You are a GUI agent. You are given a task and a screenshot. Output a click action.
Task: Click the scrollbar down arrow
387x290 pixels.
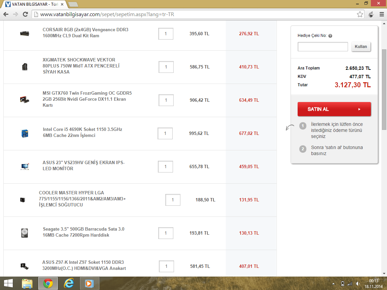(x=384, y=274)
